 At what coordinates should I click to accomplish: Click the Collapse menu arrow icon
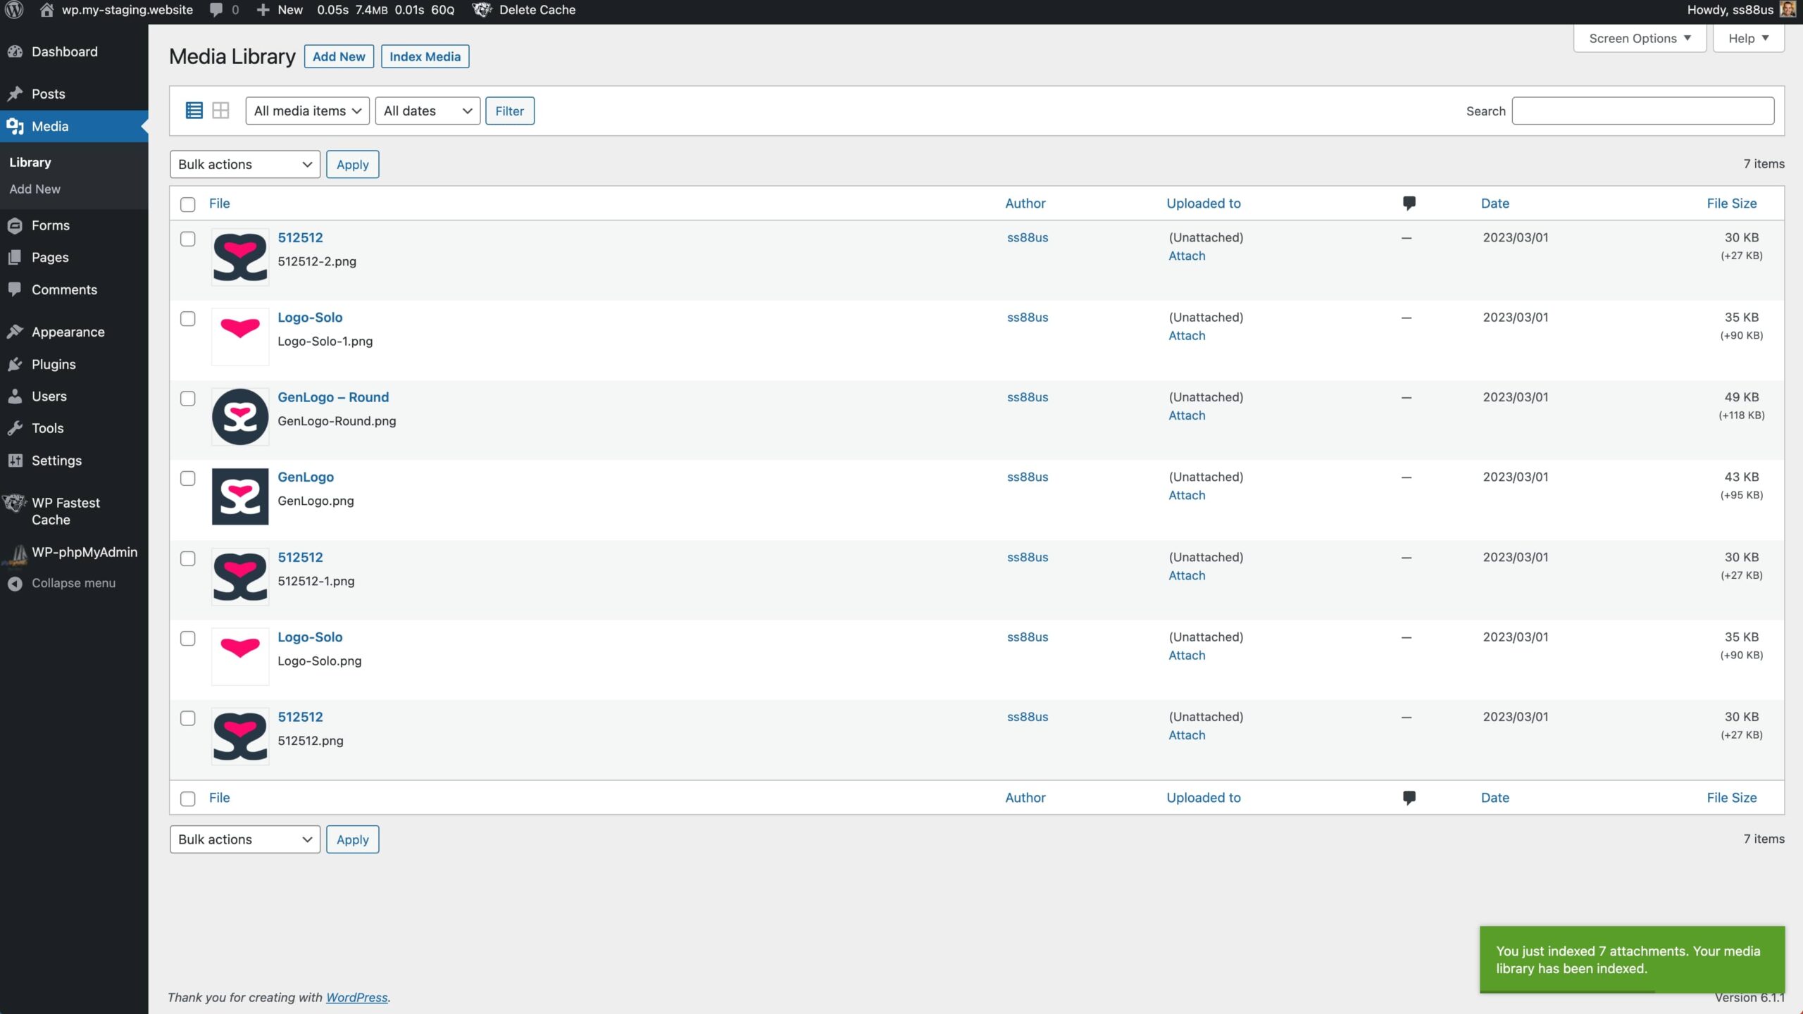[15, 583]
